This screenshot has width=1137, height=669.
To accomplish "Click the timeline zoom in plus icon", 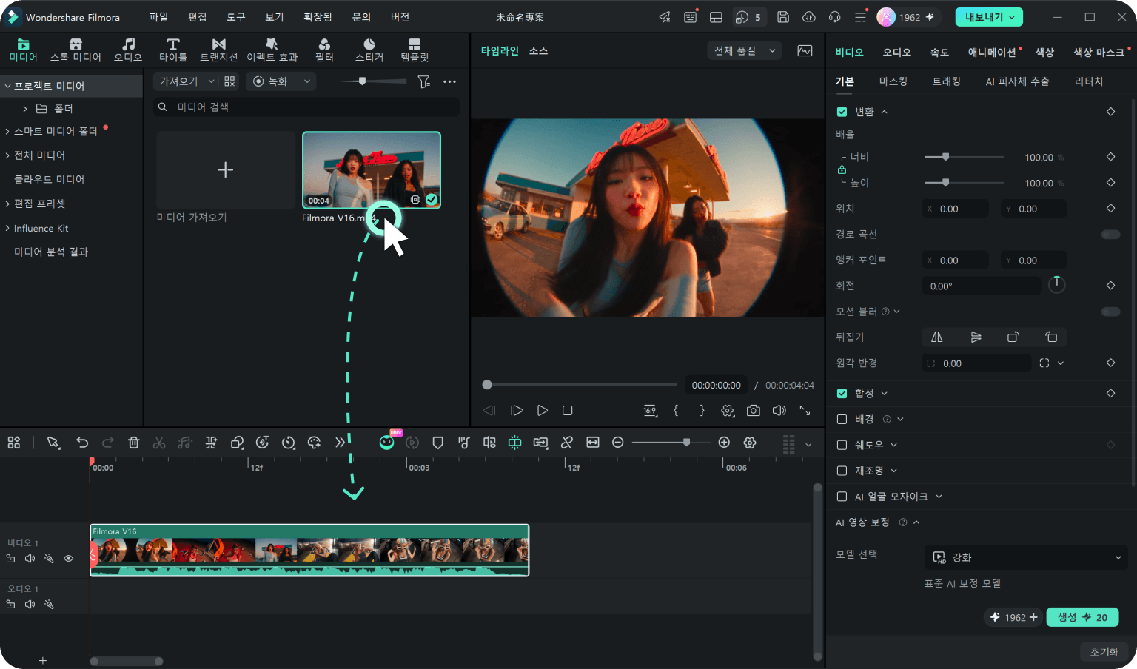I will click(x=724, y=442).
